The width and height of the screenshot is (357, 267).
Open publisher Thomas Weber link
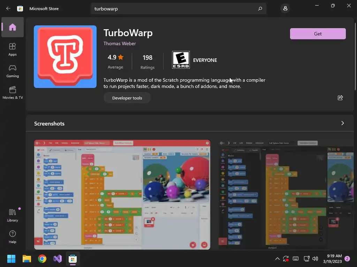(120, 43)
